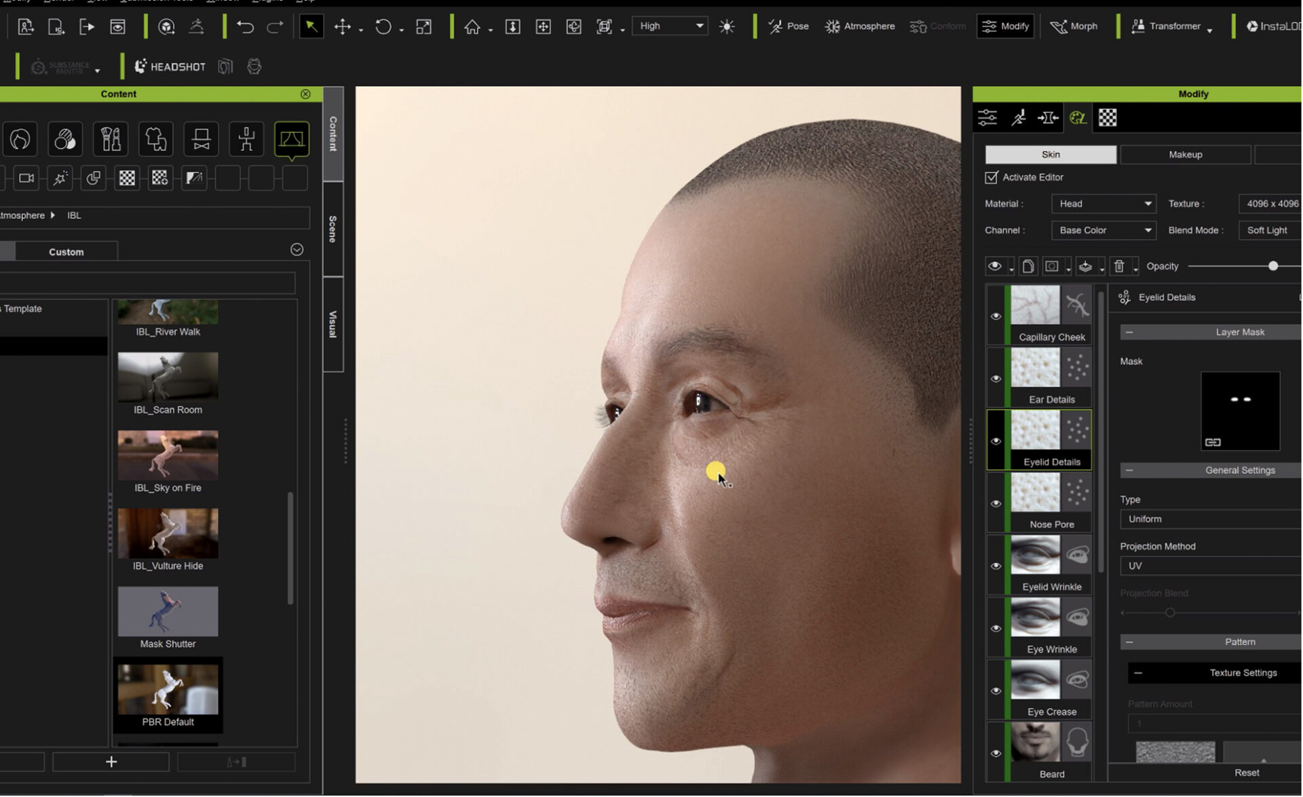Click the delete layer trash icon

tap(1119, 267)
